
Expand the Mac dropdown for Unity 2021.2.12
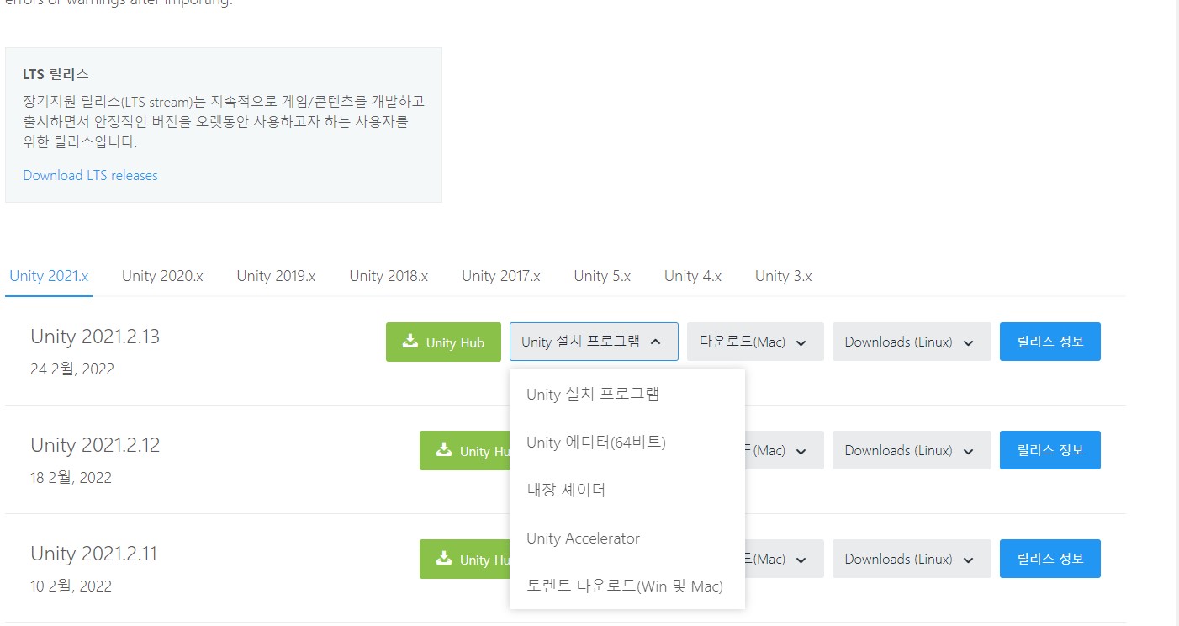tap(785, 450)
